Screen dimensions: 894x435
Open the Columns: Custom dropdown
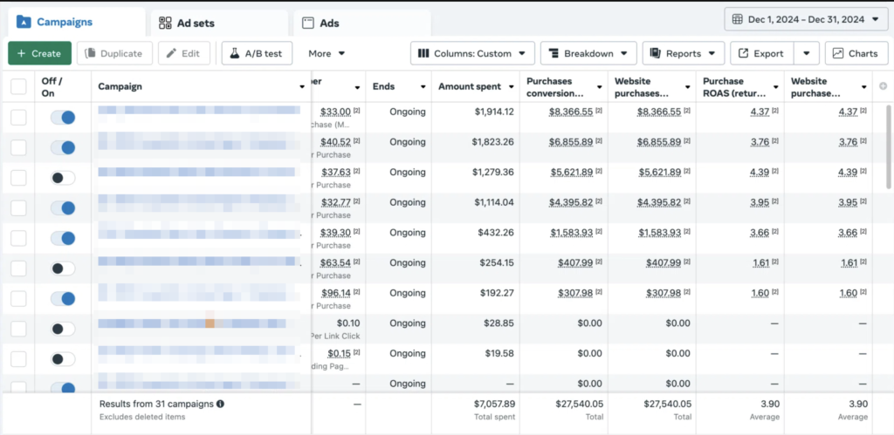472,54
